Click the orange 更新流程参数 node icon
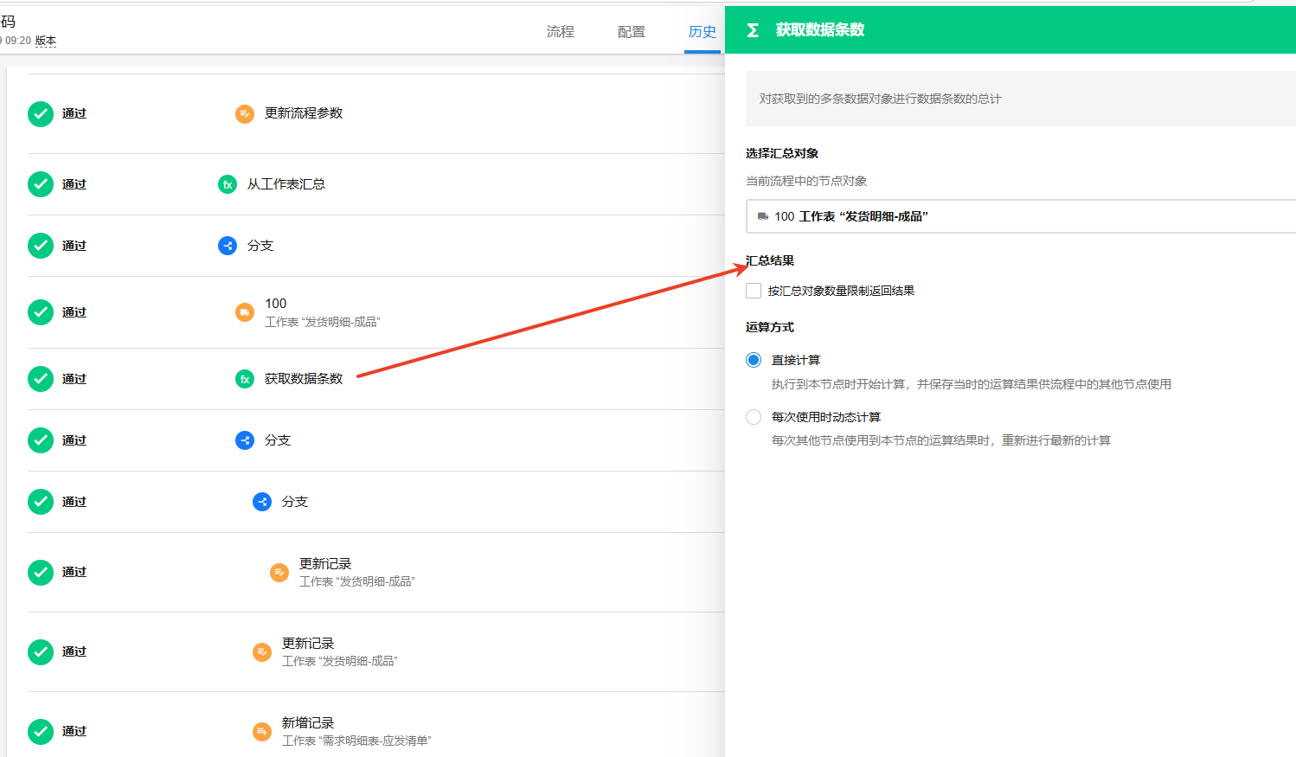Image resolution: width=1296 pixels, height=757 pixels. click(245, 113)
